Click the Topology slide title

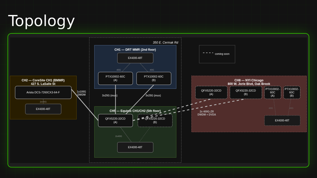[42, 21]
